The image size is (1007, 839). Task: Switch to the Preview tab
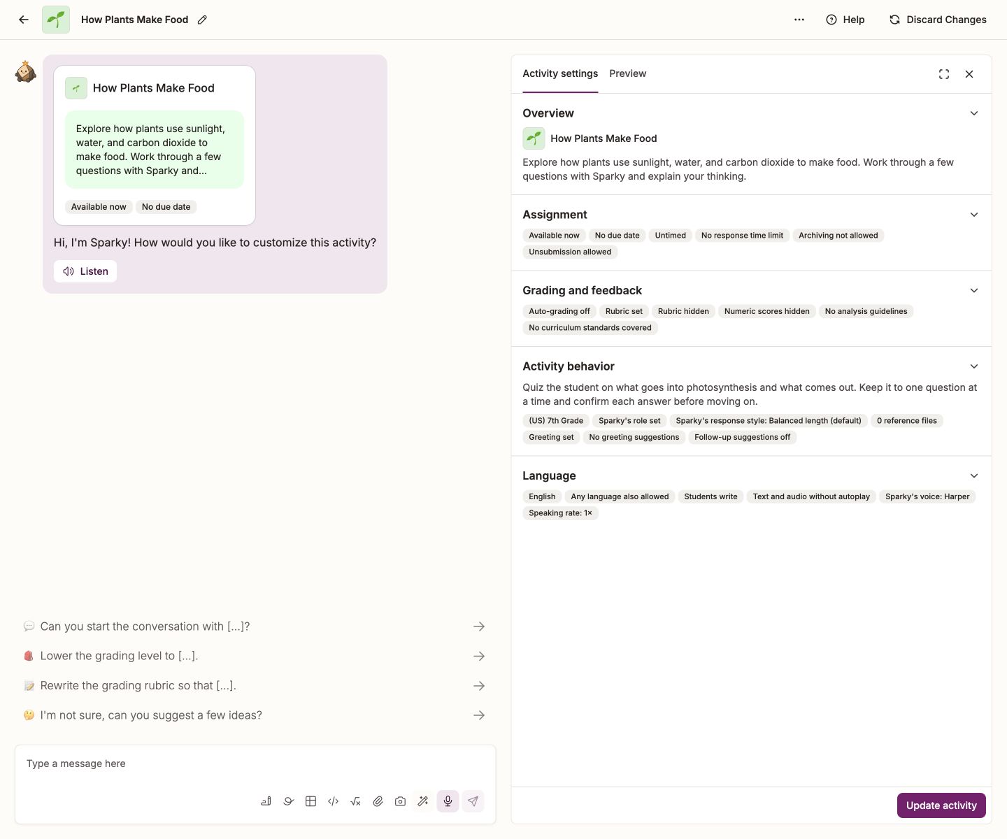point(627,73)
